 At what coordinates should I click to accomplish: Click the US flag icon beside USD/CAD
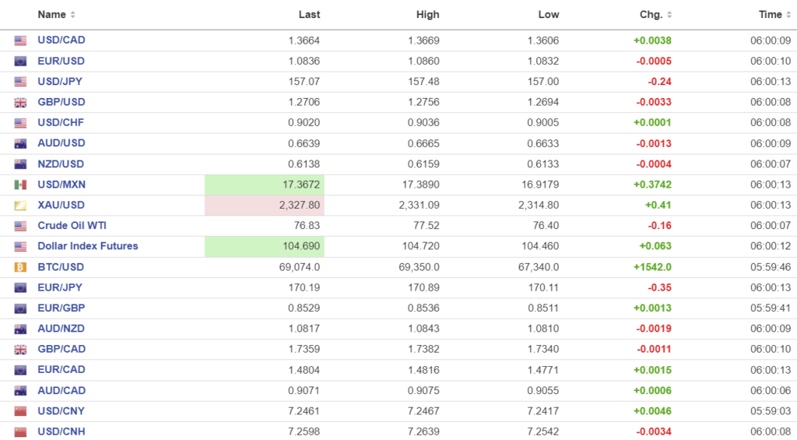[x=20, y=40]
